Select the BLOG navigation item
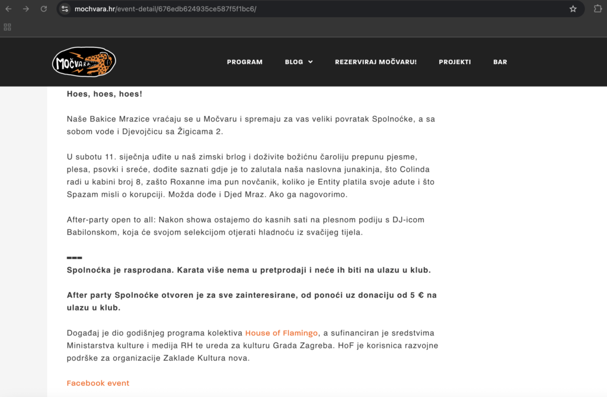The height and width of the screenshot is (397, 607). 293,62
